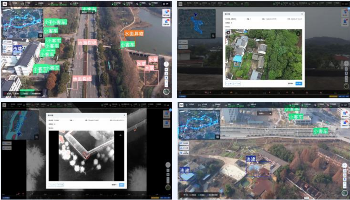Click the compass icon in the bottom-left thermal screen
The width and height of the screenshot is (350, 200).
167,165
